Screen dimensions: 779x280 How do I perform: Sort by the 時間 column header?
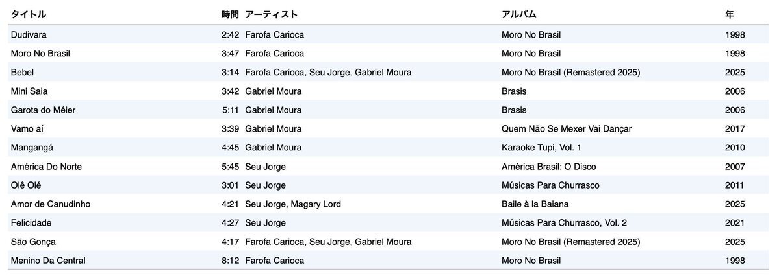click(x=230, y=15)
